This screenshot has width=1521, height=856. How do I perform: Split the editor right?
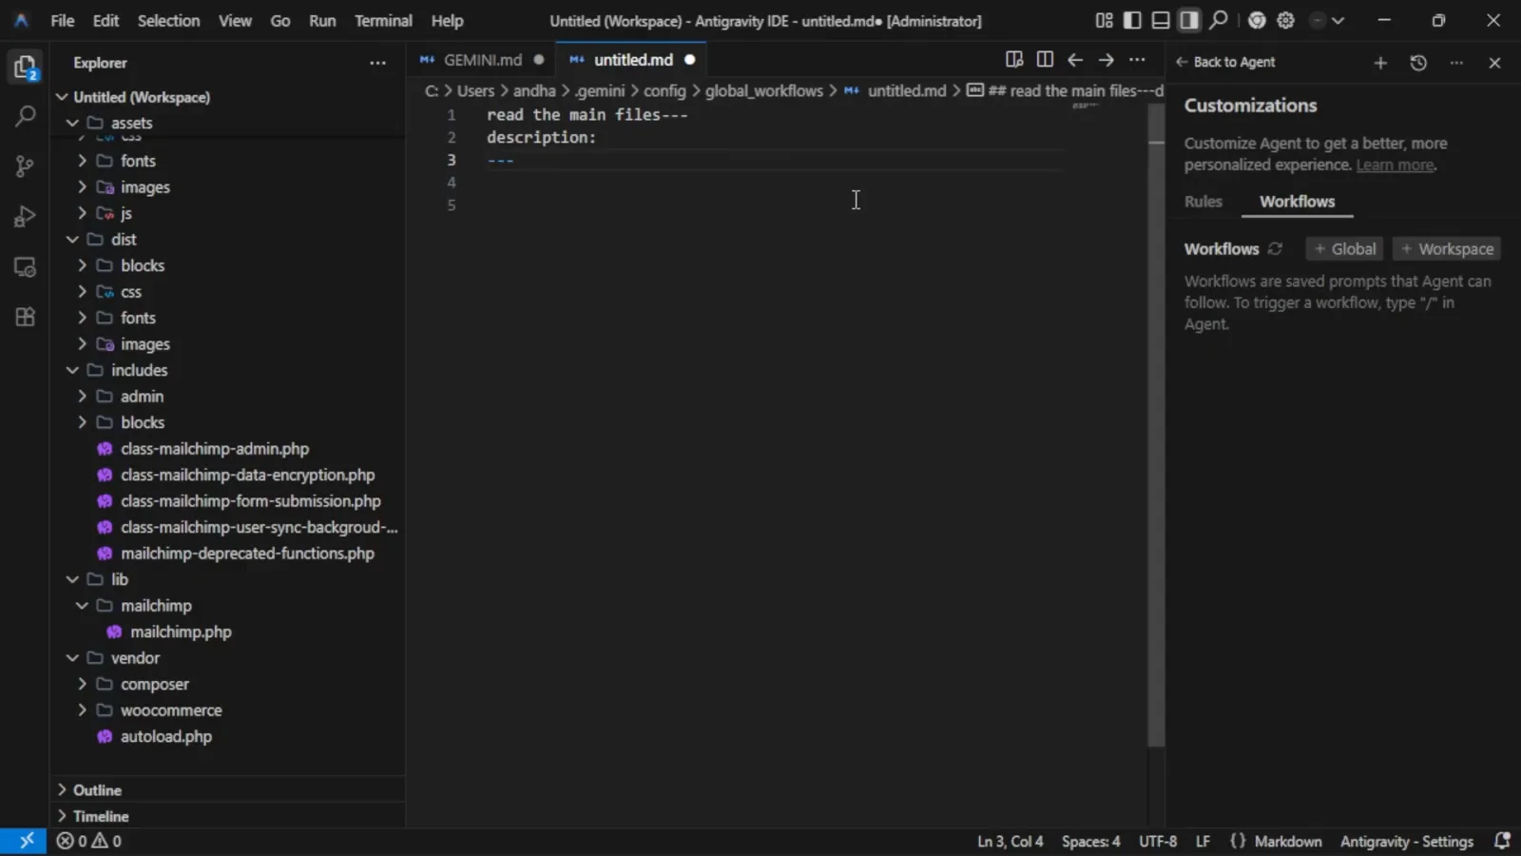tap(1045, 59)
